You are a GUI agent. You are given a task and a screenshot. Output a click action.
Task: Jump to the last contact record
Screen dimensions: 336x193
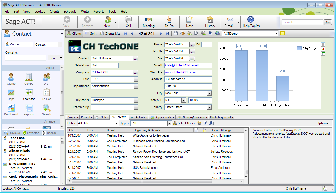[x=167, y=34]
